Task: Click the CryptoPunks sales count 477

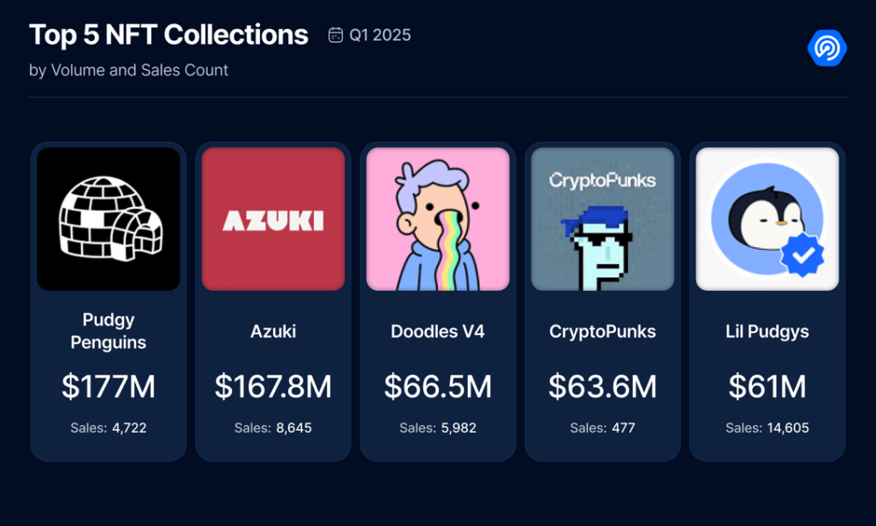Action: point(623,428)
